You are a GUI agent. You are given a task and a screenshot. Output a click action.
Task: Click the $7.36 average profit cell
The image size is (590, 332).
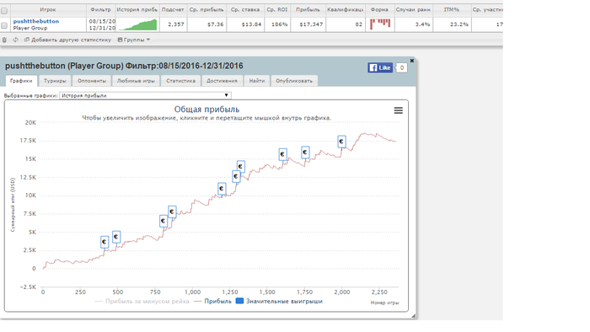(x=215, y=24)
